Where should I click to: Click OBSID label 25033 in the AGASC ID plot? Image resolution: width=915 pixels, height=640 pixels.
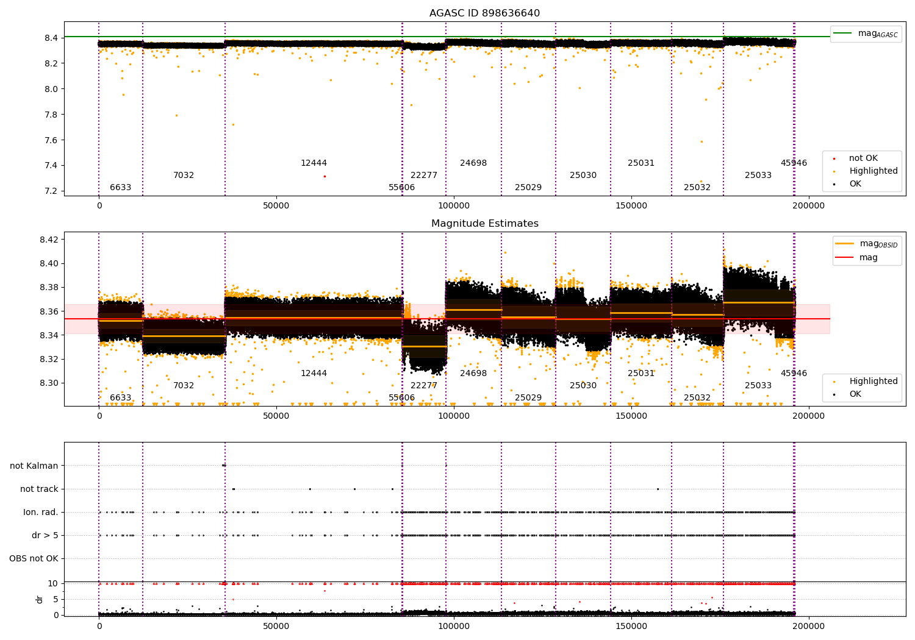click(758, 176)
